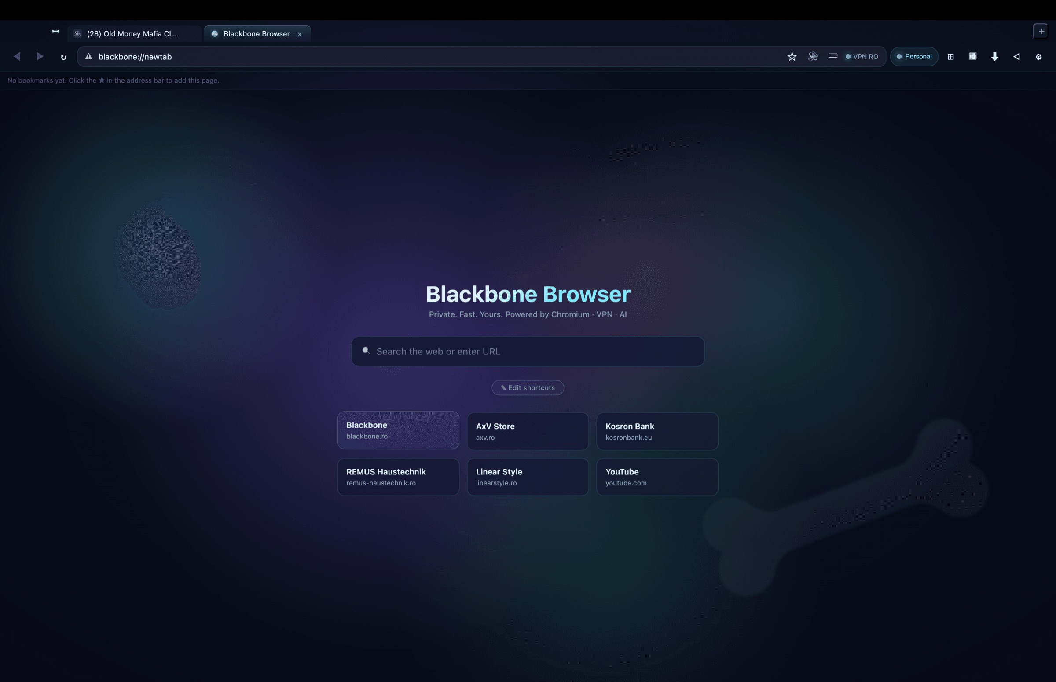Image resolution: width=1056 pixels, height=682 pixels.
Task: Click the Search the web or enter URL field
Action: (x=528, y=351)
